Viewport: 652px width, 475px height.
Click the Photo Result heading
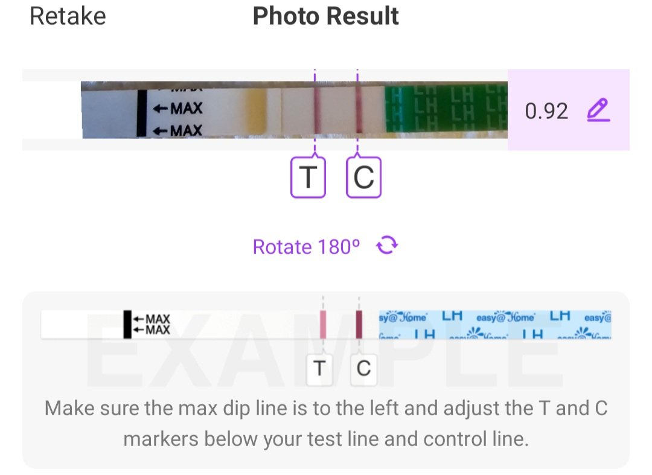point(325,16)
